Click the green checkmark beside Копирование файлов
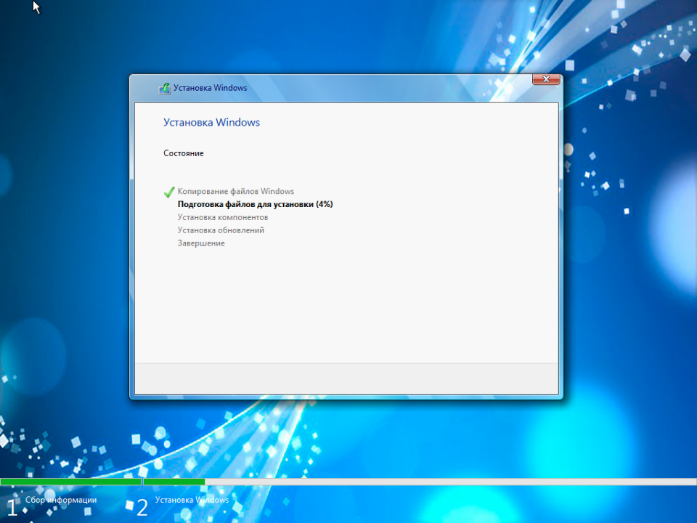The width and height of the screenshot is (697, 523). coord(169,192)
